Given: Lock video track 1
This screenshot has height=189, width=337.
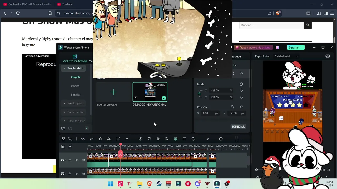Looking at the screenshot, I should coord(70,174).
